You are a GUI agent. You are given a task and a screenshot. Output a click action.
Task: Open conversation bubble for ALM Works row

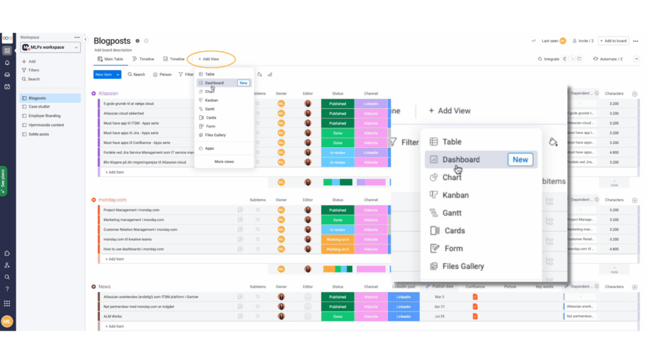coord(240,317)
